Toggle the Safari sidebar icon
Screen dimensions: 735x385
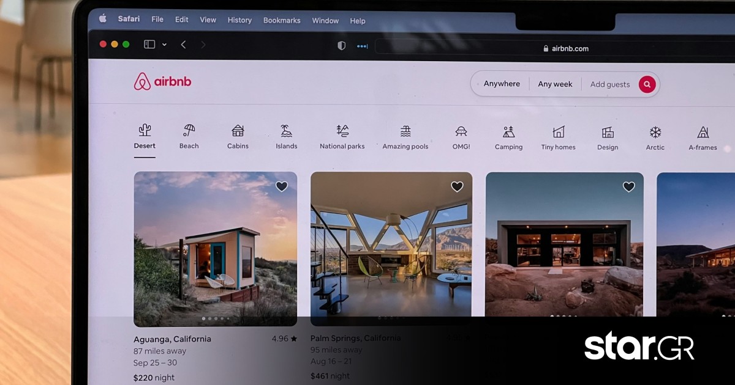click(149, 44)
